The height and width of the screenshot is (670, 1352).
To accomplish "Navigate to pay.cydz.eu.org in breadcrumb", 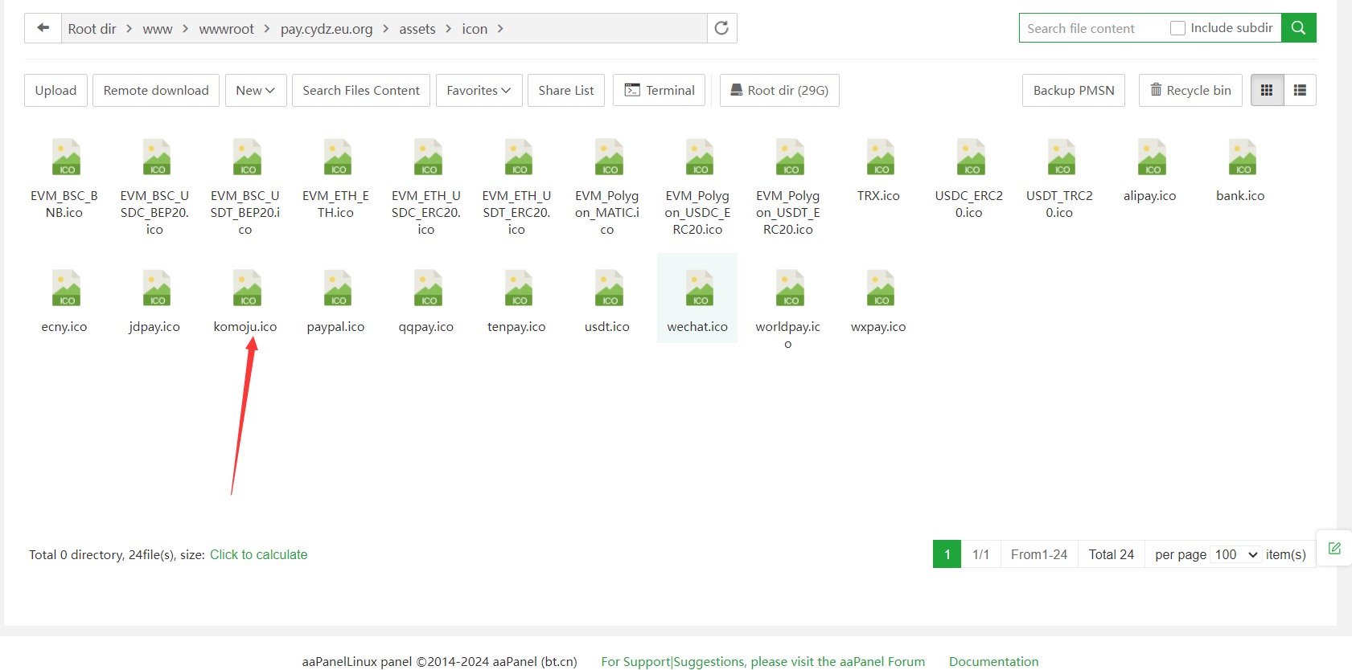I will click(327, 29).
